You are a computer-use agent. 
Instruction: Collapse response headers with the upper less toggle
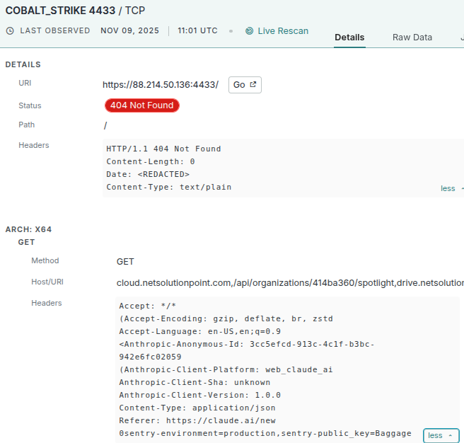point(448,188)
